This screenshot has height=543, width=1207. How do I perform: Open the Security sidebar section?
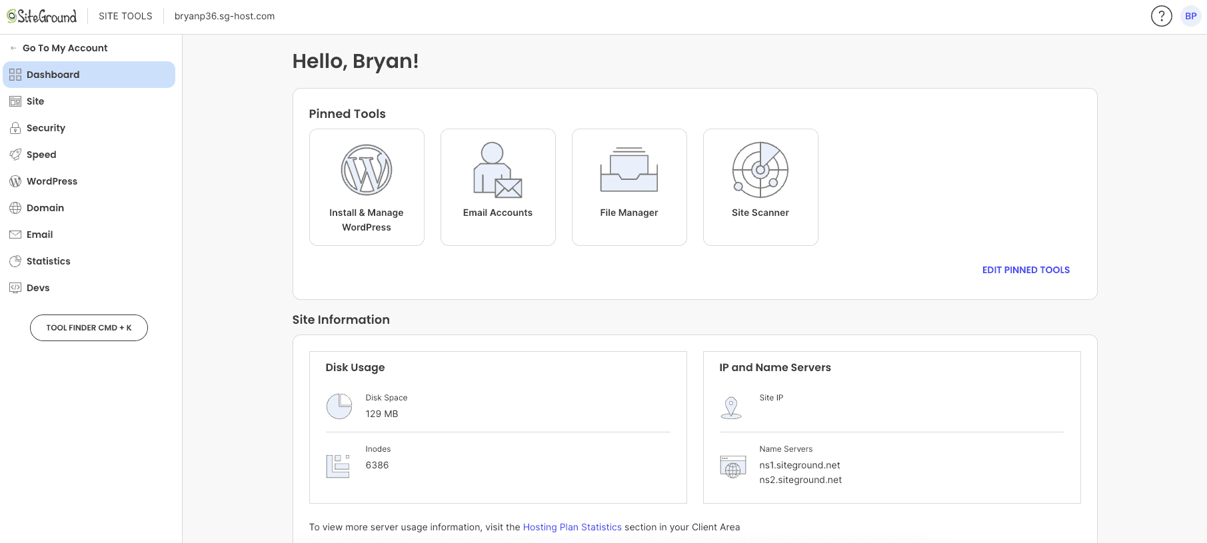coord(89,128)
